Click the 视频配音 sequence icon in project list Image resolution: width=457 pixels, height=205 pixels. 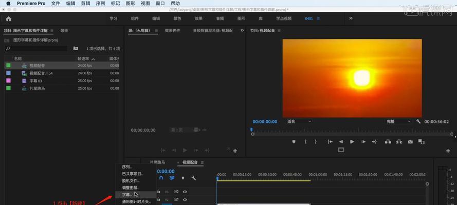coord(25,66)
